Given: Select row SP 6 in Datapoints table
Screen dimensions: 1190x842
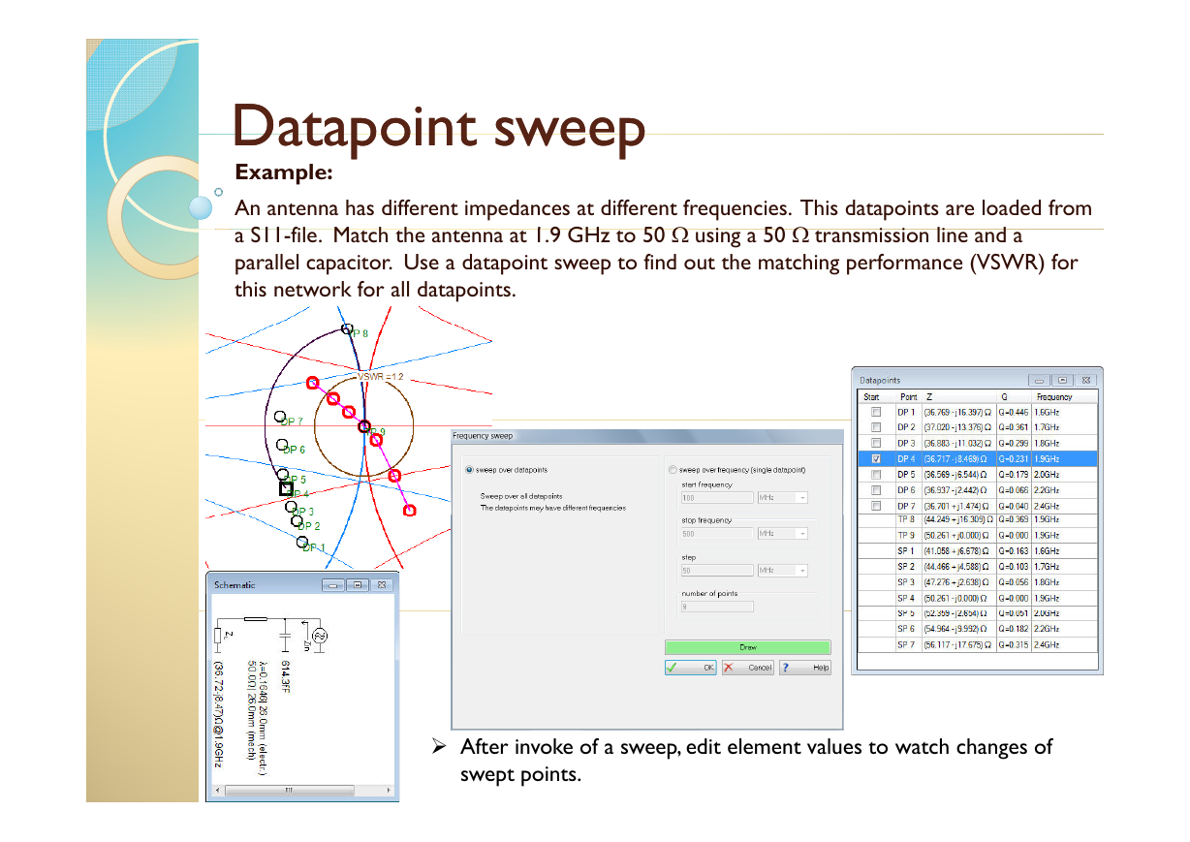Looking at the screenshot, I should click(978, 629).
